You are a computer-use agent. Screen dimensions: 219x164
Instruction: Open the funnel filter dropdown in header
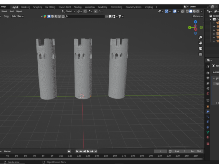pyautogui.click(x=121, y=16)
